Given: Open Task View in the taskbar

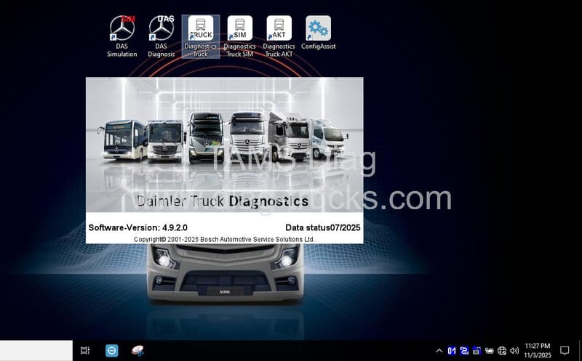Looking at the screenshot, I should pos(85,351).
